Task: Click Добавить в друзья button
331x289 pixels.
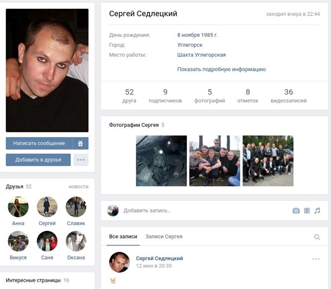Action: click(38, 160)
